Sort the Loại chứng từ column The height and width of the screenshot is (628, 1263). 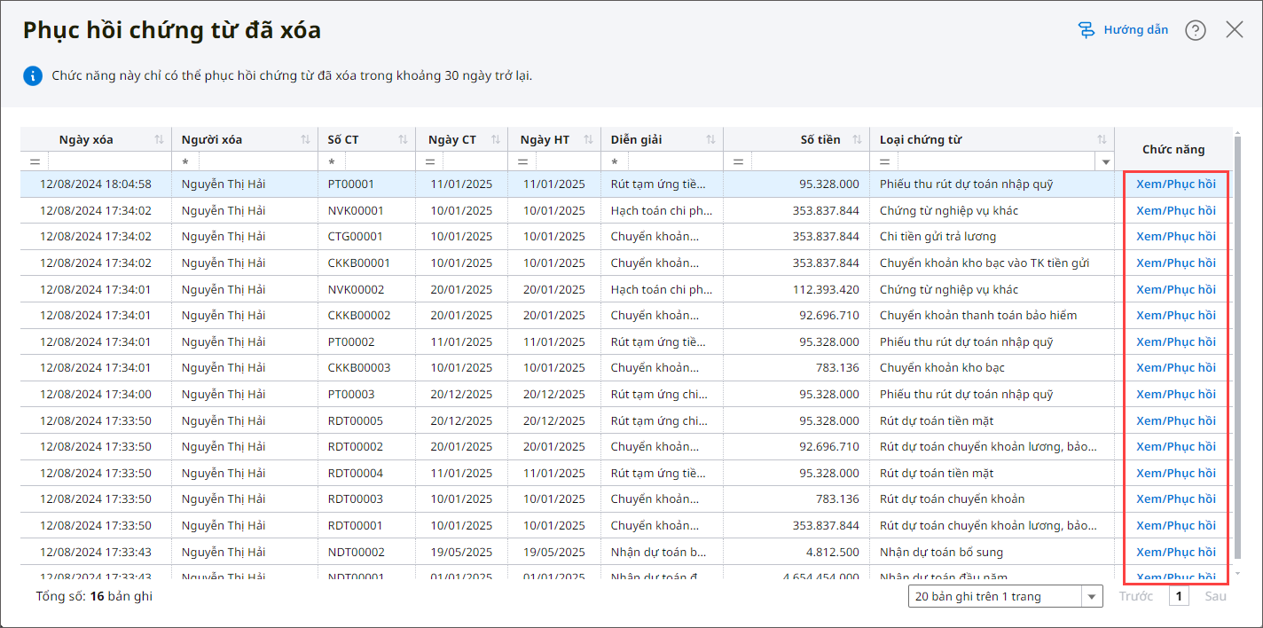click(1102, 139)
